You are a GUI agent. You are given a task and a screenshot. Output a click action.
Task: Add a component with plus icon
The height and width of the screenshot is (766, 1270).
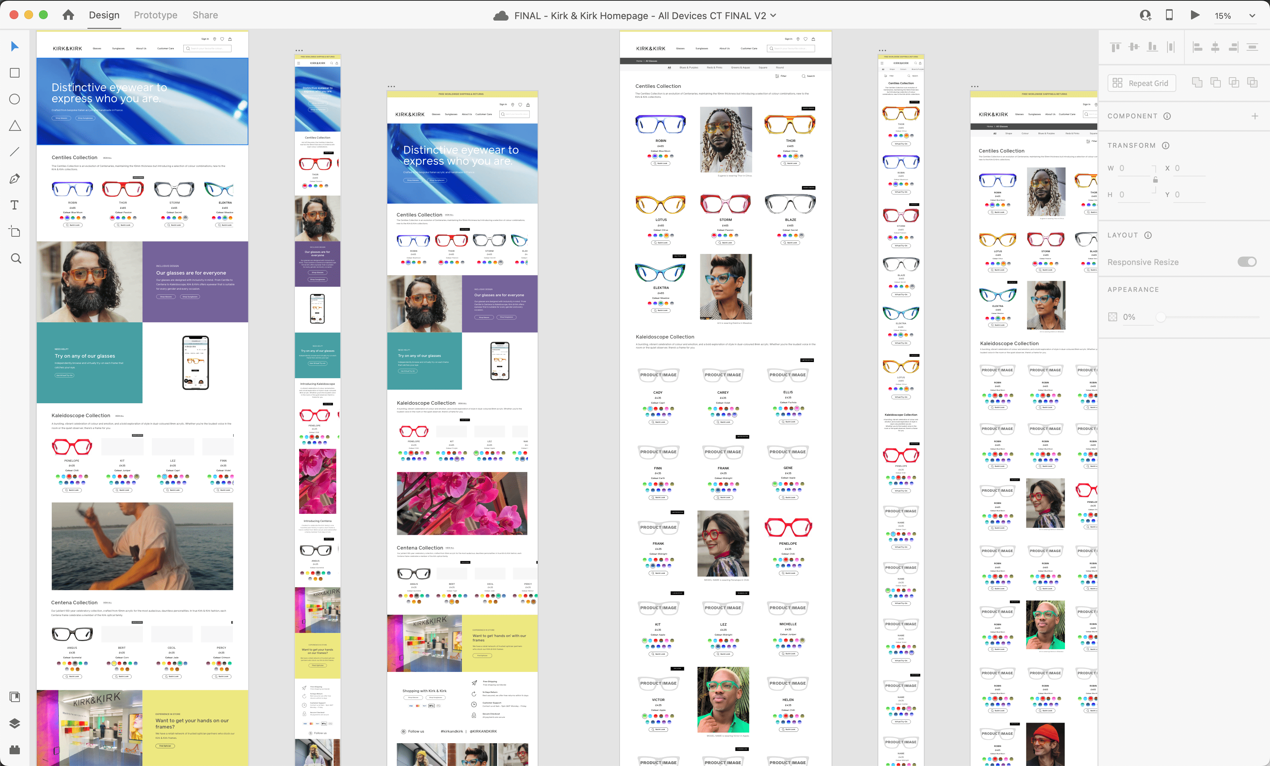click(1255, 116)
